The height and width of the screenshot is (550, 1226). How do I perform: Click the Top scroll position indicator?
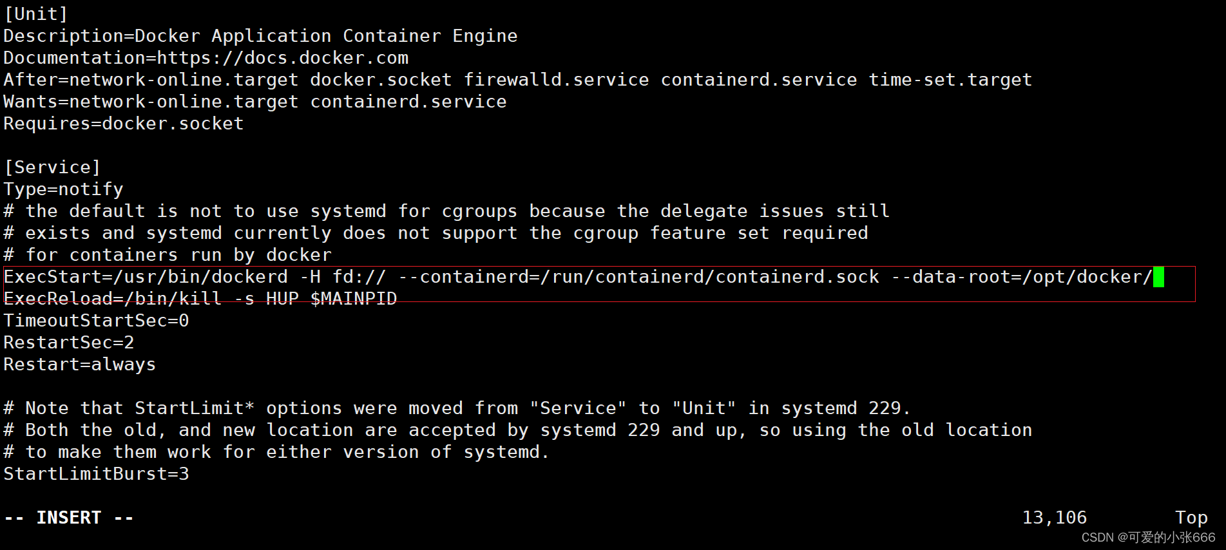pyautogui.click(x=1191, y=518)
